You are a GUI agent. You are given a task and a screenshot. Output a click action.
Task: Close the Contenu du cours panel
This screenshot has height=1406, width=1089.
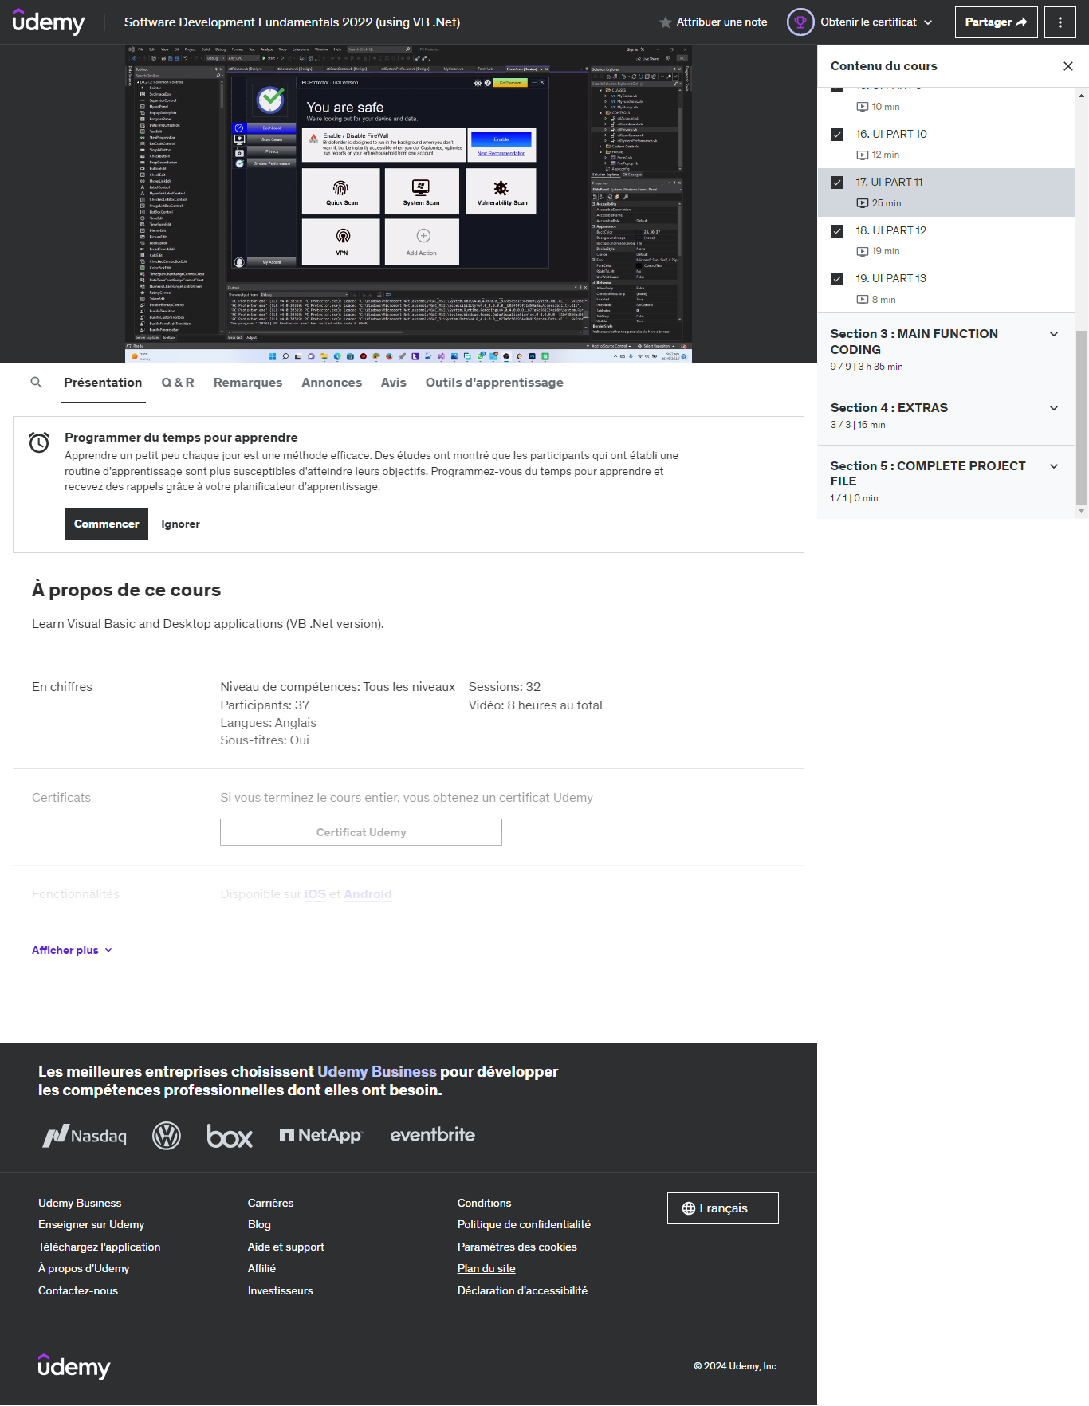[1067, 66]
